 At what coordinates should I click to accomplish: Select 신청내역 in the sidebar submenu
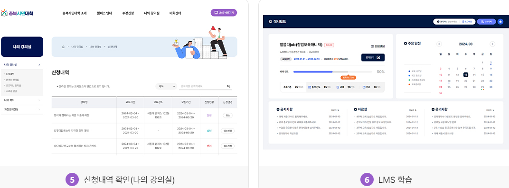tap(10, 74)
